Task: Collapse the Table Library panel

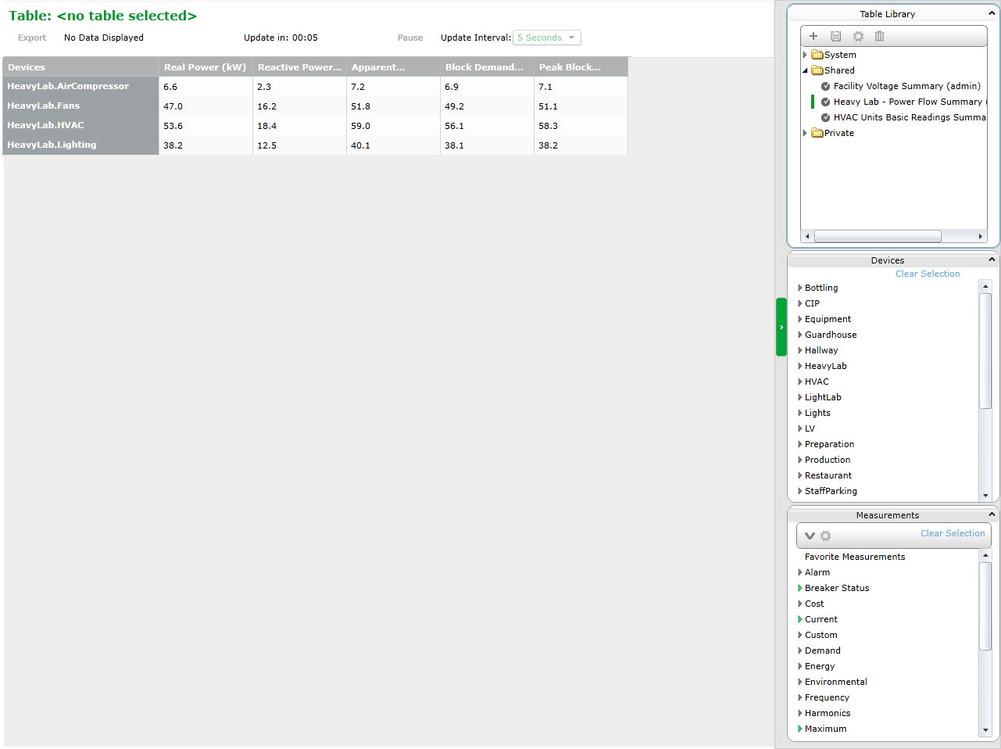Action: [992, 13]
